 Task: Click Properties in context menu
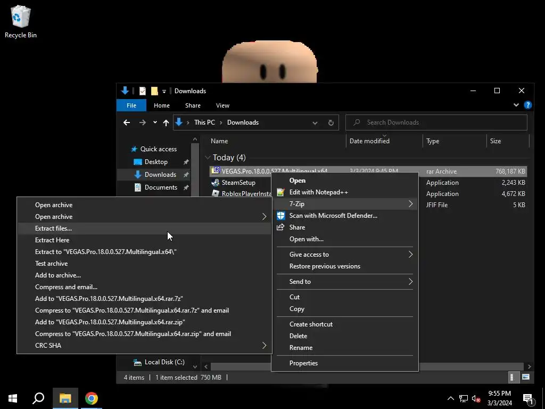click(x=303, y=363)
